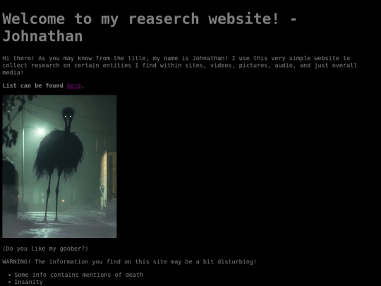
Task: Open the 'here' list link
Action: click(x=74, y=85)
